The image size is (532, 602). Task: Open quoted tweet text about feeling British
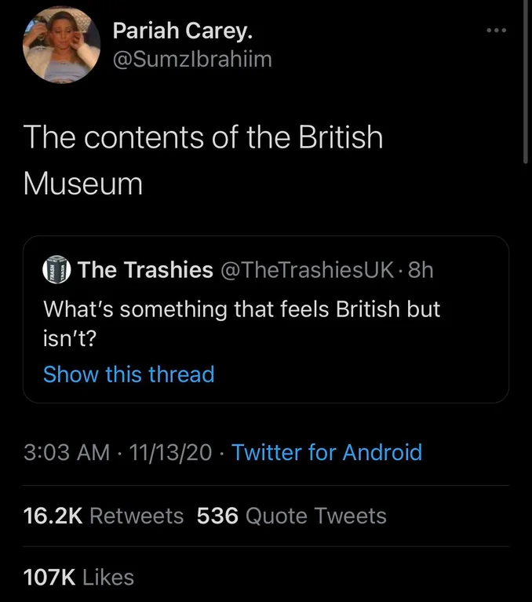pyautogui.click(x=242, y=323)
